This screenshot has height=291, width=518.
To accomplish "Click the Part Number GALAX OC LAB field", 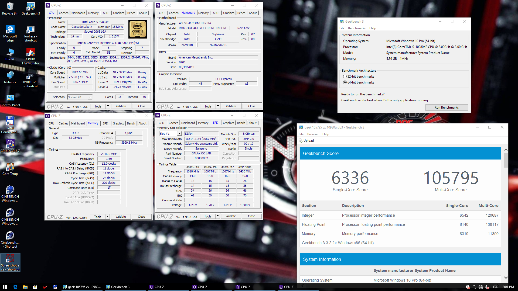I will [201, 154].
